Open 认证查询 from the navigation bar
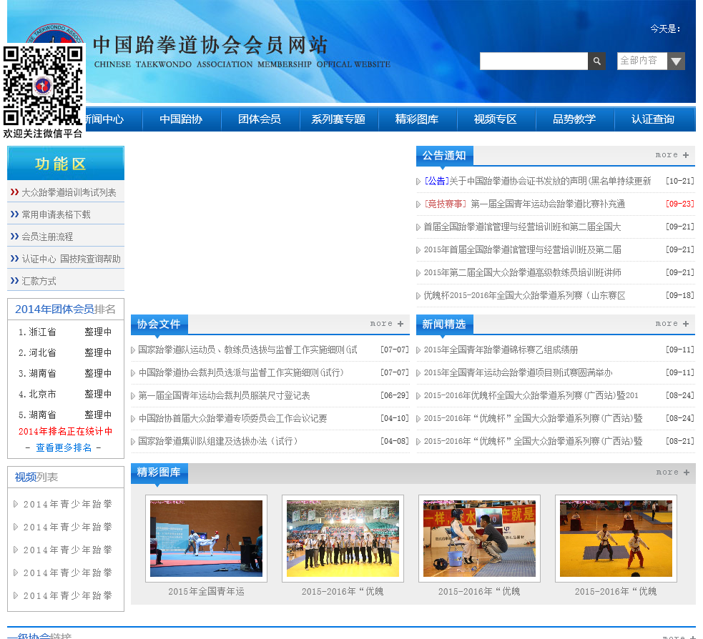Screen dimensions: 703x639 pos(653,119)
